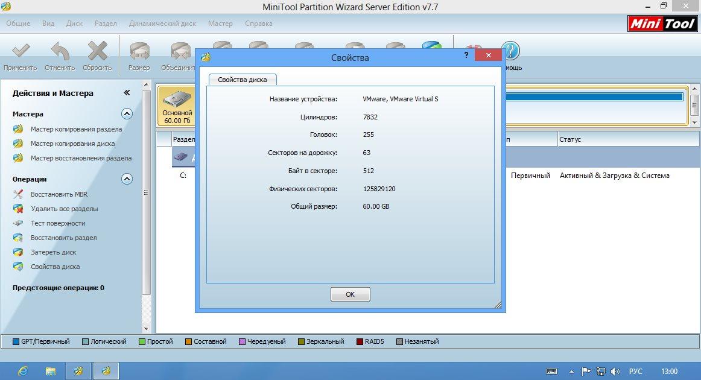701x380 pixels.
Task: Click the network tray icon
Action: (600, 371)
